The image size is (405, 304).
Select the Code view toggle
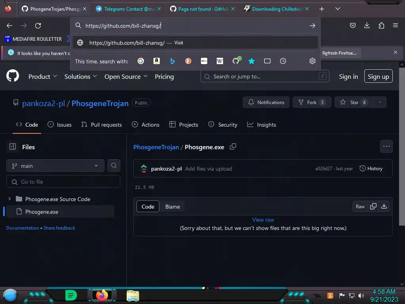pyautogui.click(x=148, y=207)
